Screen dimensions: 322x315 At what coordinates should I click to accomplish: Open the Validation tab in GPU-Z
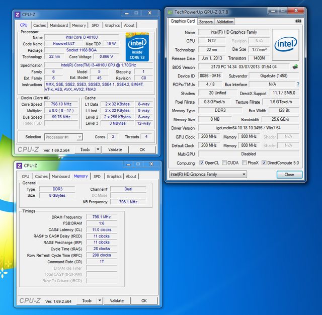[225, 22]
